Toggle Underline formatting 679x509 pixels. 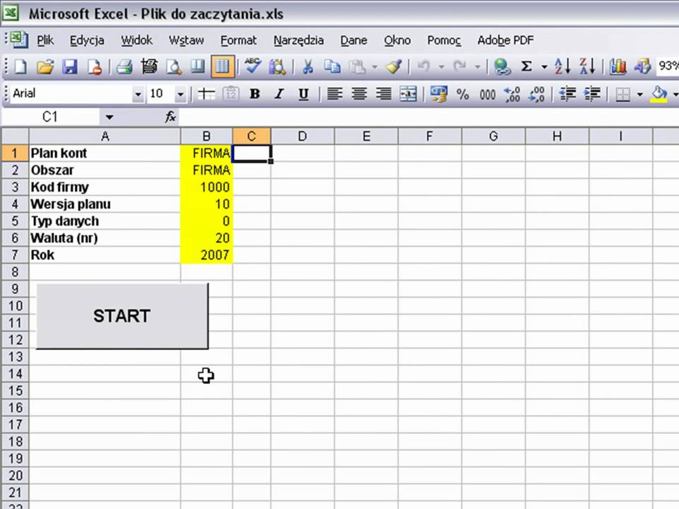pyautogui.click(x=303, y=93)
